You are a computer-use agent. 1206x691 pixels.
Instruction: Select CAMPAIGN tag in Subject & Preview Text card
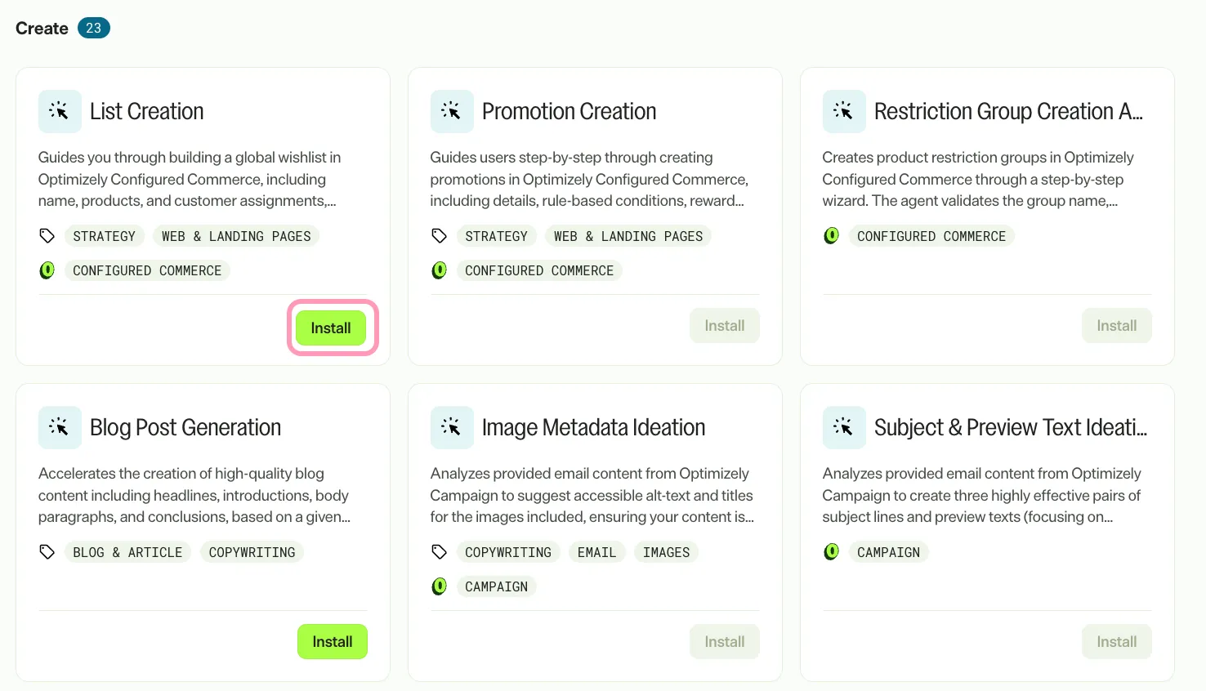point(889,552)
